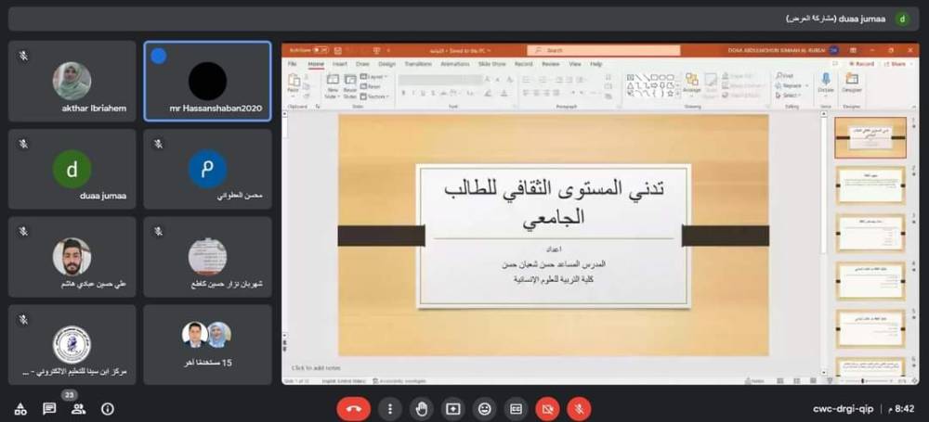Expand the Layout dropdown in PowerPoint

tap(375, 77)
